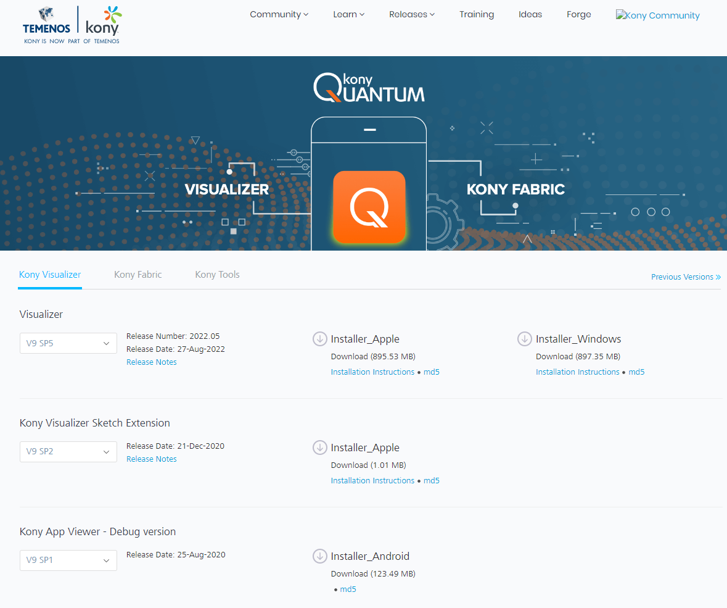
Task: Open the Previous Versions link
Action: 686,277
